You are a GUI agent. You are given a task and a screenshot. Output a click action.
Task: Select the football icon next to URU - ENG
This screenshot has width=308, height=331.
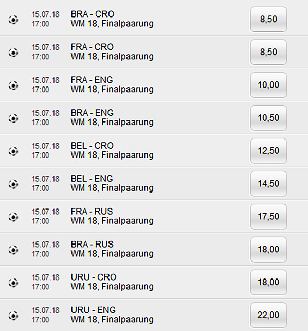[13, 316]
